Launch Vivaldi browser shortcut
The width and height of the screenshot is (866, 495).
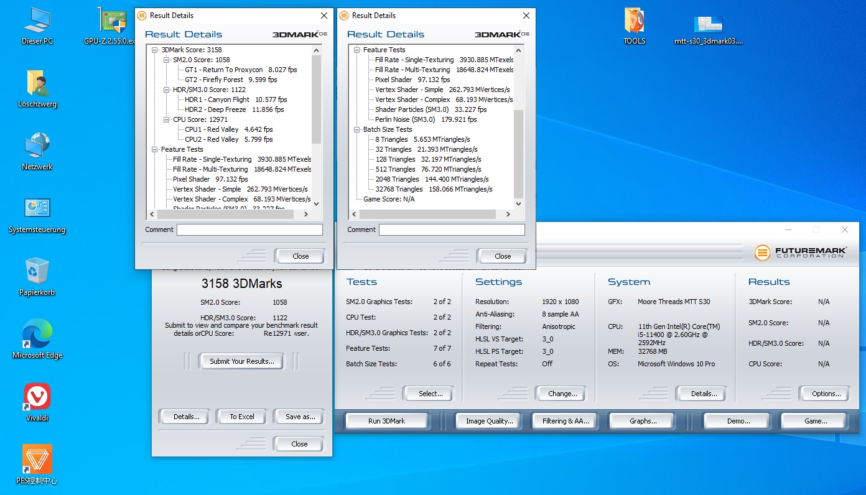(x=37, y=403)
